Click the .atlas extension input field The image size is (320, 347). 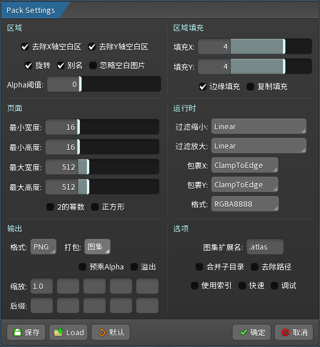pos(265,247)
